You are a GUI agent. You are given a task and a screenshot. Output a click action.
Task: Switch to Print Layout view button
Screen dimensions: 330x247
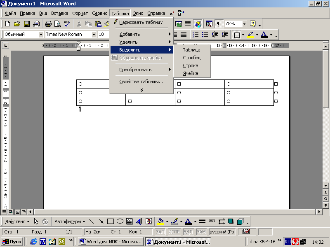click(18, 212)
